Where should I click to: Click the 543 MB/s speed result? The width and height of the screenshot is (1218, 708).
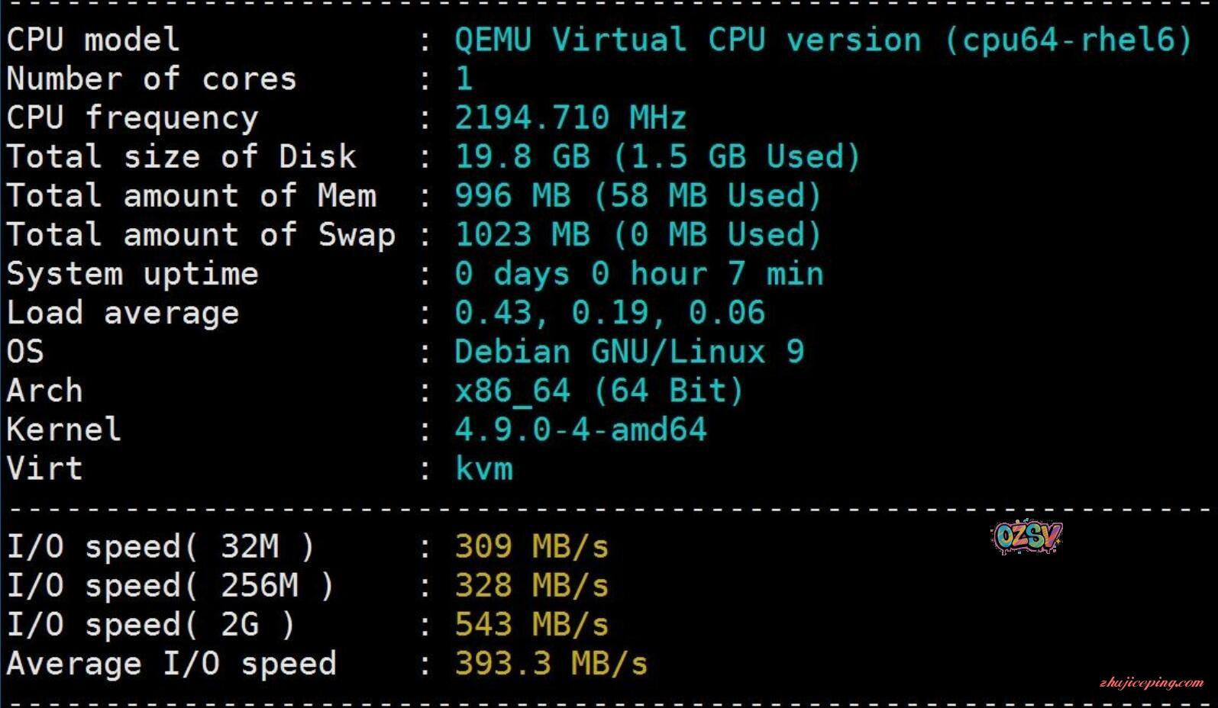pos(531,624)
